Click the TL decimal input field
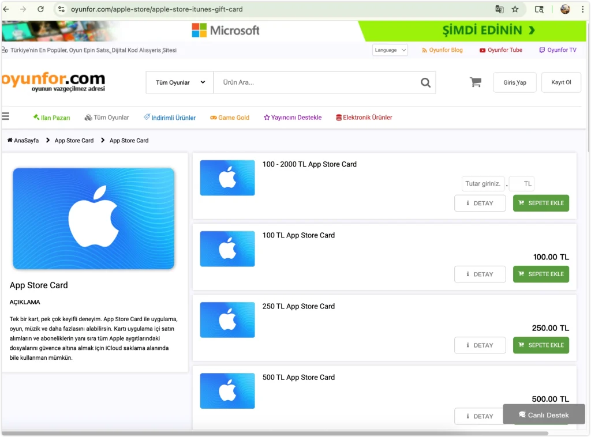 pyautogui.click(x=522, y=184)
